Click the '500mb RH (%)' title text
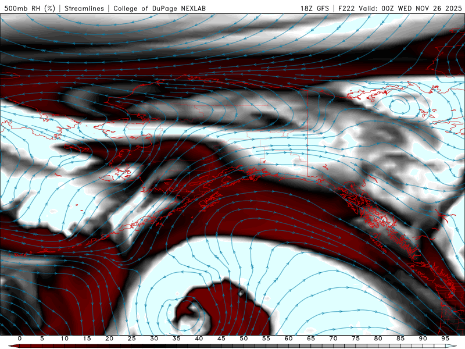The width and height of the screenshot is (465, 349). tap(30, 8)
